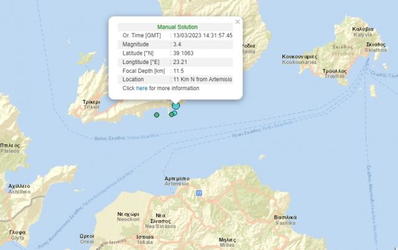Viewport: 398px width, 250px height.
Task: Click the Nea Sinasos map label
Action: tap(160, 221)
